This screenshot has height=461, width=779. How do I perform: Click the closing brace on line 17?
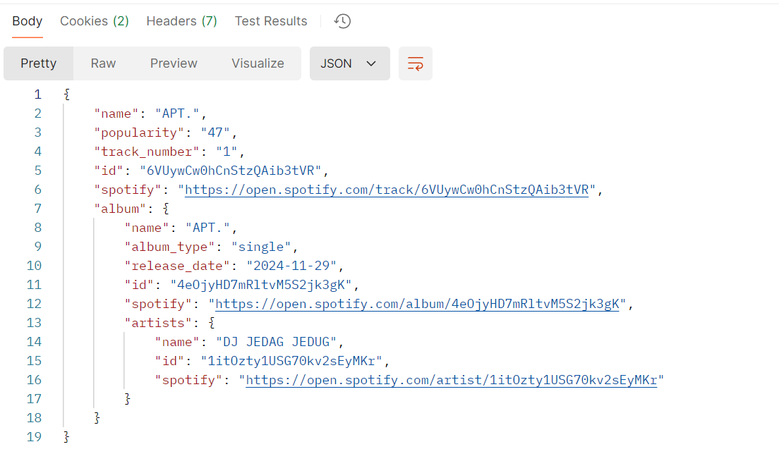click(128, 399)
